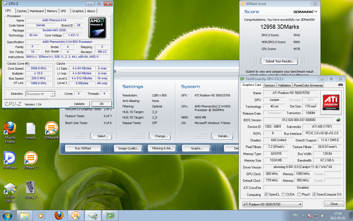
Task: Close GPU-Z with the Close button
Action: pyautogui.click(x=334, y=204)
